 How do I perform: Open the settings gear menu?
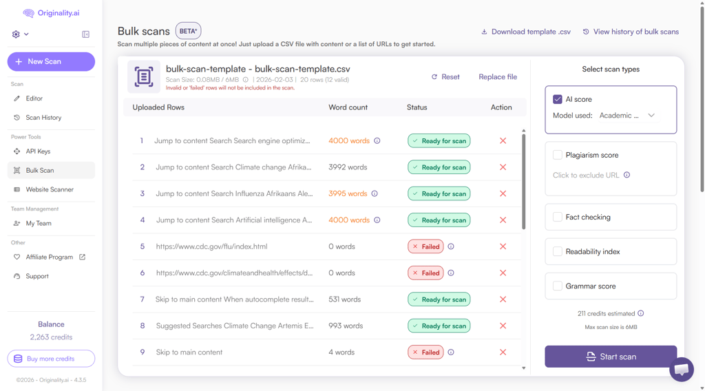point(17,34)
